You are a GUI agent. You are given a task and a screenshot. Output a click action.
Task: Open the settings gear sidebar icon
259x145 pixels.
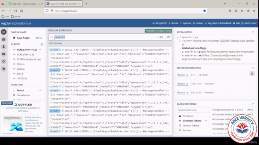pyautogui.click(x=4, y=62)
